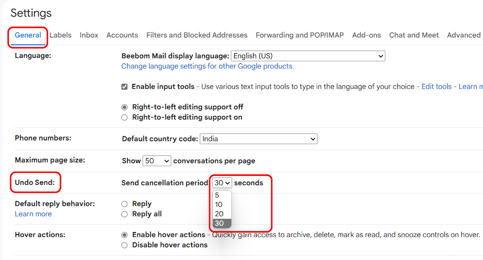This screenshot has height=260, width=483.
Task: Click Change language settings for other Google products
Action: pyautogui.click(x=207, y=66)
